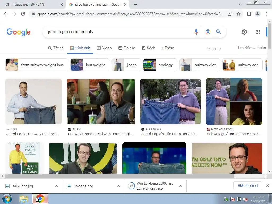
Task: Open the share icon in the address bar
Action: (x=230, y=14)
